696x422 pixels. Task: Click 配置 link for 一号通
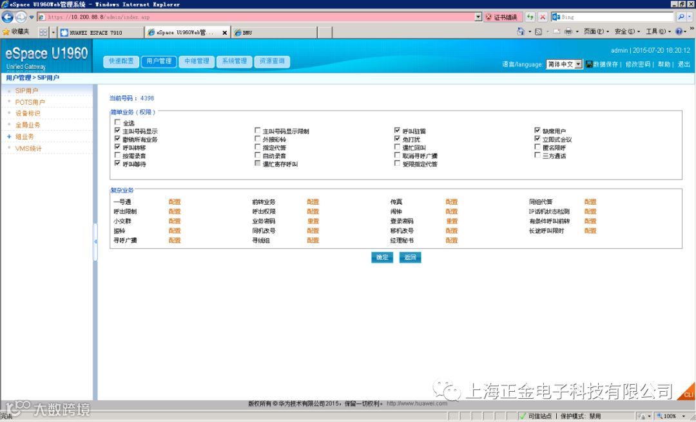pyautogui.click(x=175, y=202)
